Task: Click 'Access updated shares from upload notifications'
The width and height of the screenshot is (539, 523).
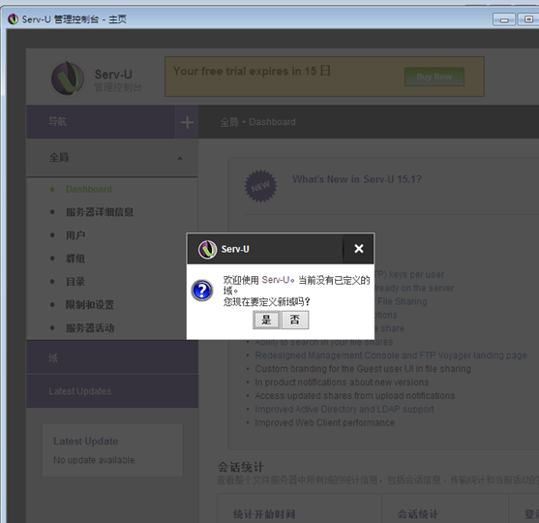Action: click(x=355, y=396)
